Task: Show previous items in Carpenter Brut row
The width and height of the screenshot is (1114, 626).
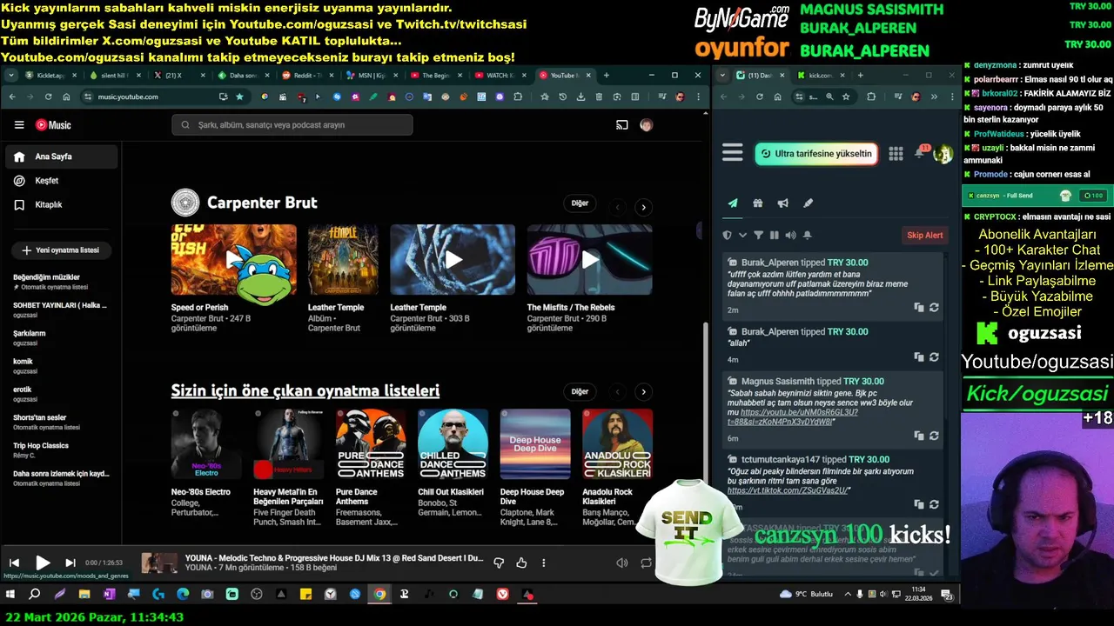Action: pyautogui.click(x=618, y=207)
